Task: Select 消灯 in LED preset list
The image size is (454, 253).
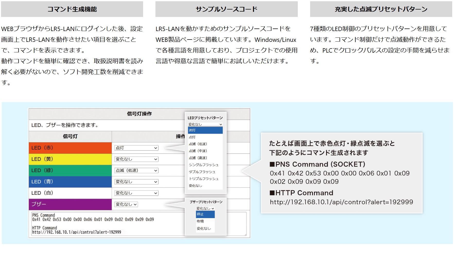Action: (205, 130)
